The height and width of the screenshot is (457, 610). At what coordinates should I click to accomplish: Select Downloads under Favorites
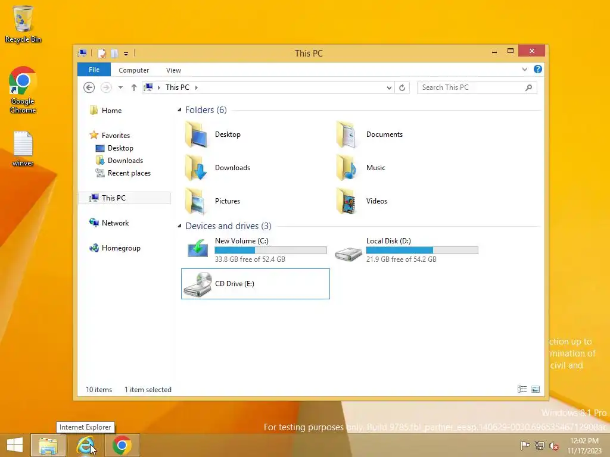coord(125,161)
